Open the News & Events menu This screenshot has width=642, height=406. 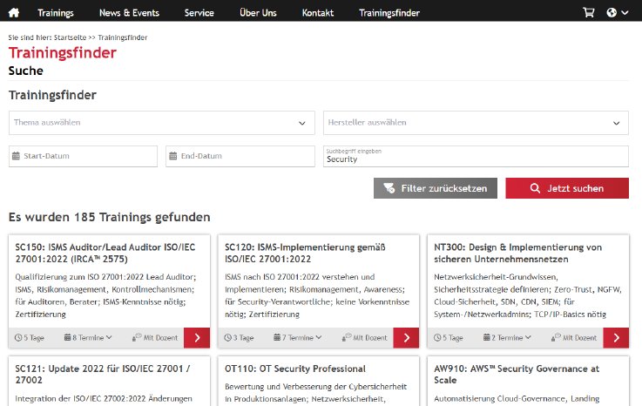pos(129,13)
